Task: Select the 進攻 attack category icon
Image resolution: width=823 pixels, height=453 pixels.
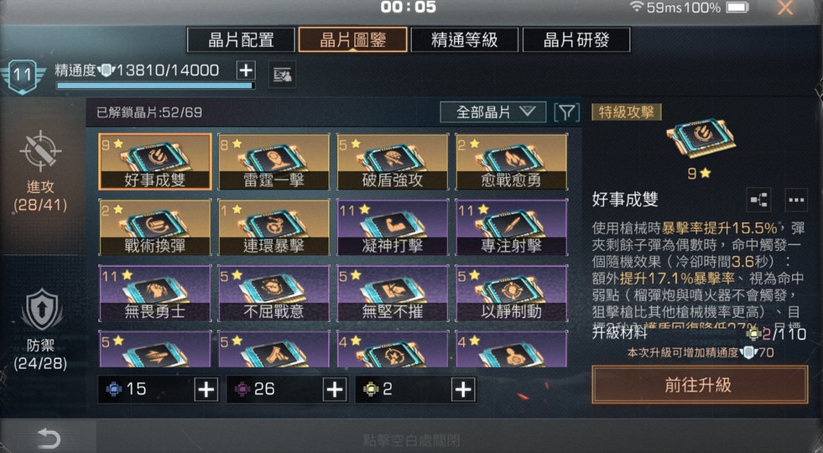Action: click(x=40, y=151)
